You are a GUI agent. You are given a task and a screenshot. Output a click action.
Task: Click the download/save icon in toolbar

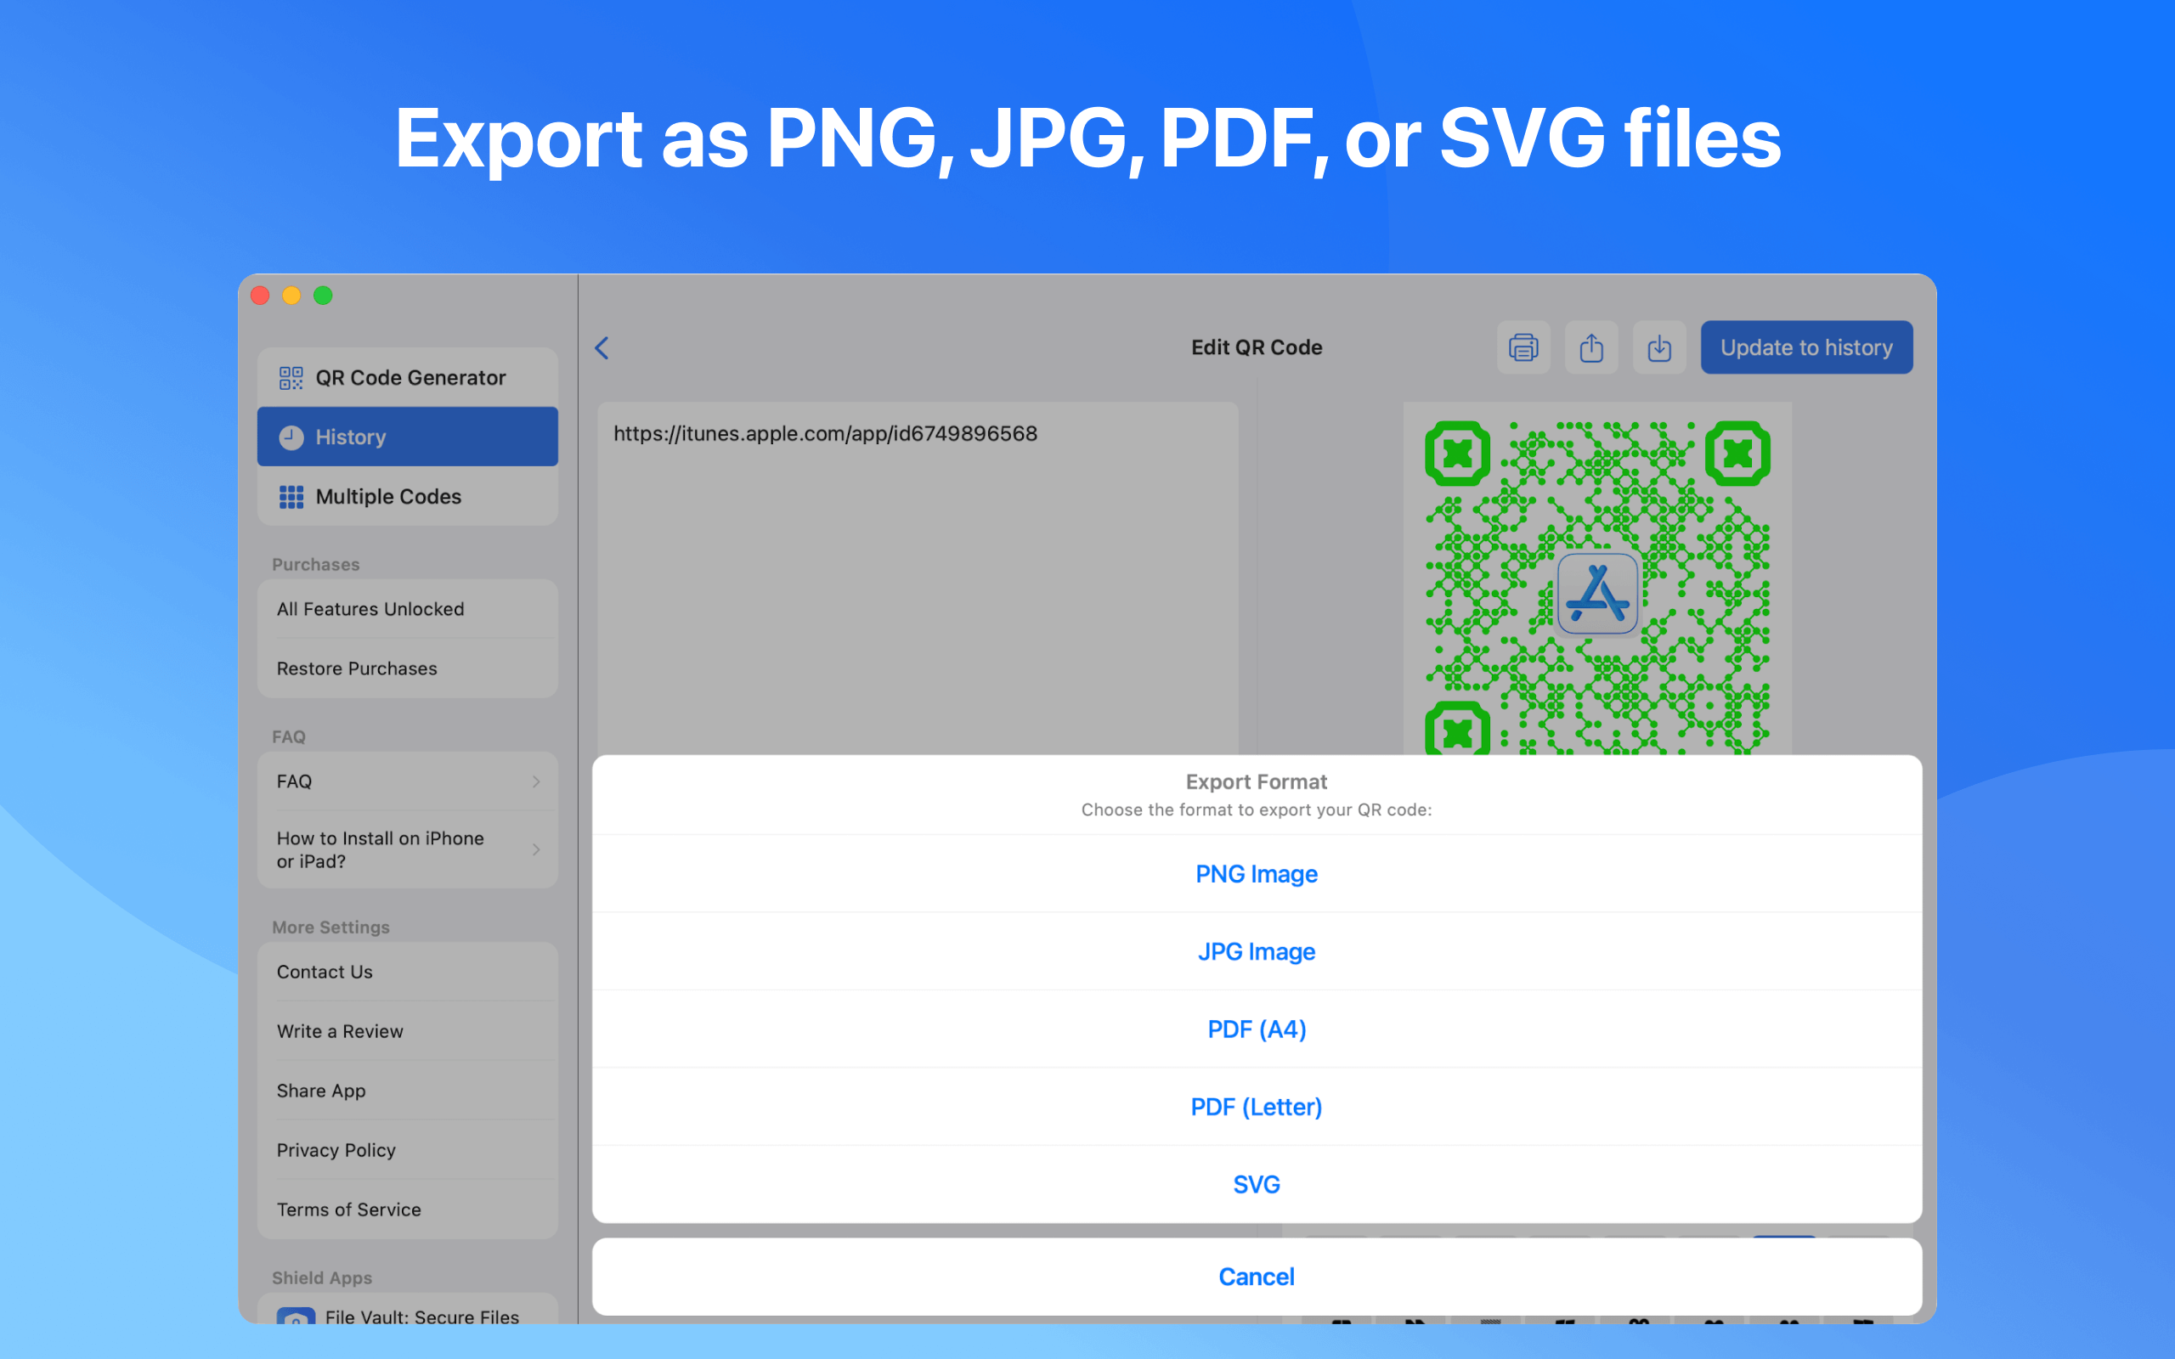1659,348
